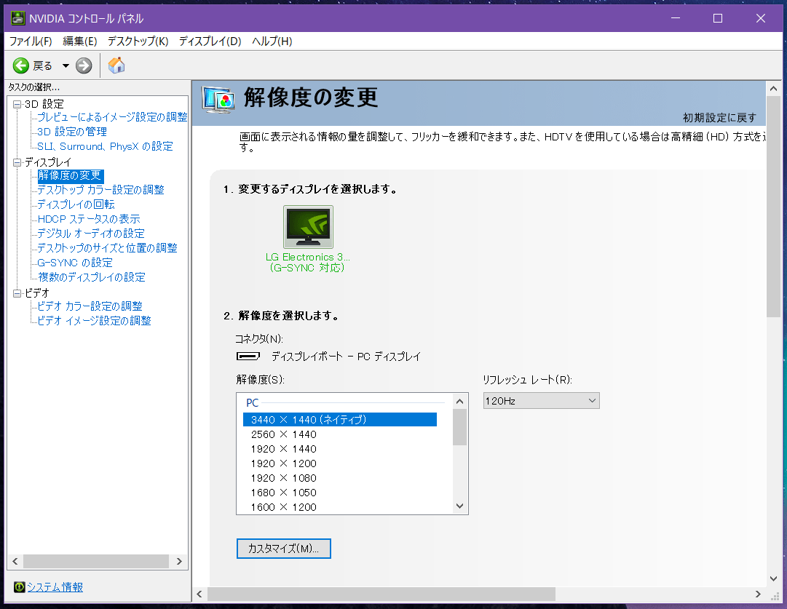Screen dimensions: 787x609
Task: Open 3D 設定の管理
Action: (72, 132)
